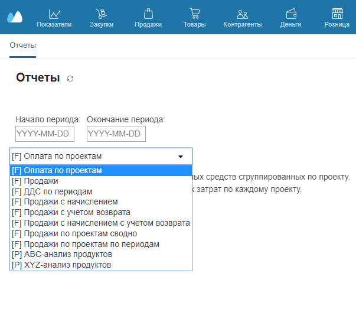Pick '[F] Продажи с учетом возврата' report

[x=100, y=213]
